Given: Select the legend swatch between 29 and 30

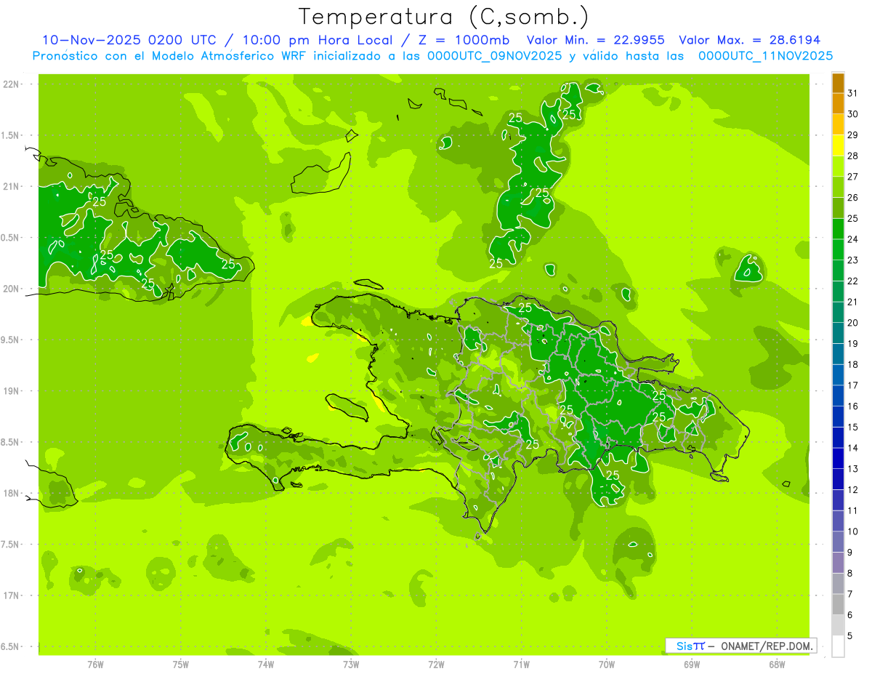Looking at the screenshot, I should pos(838,124).
